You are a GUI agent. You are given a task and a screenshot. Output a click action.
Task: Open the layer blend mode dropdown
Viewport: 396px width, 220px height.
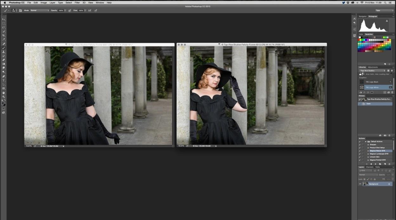pos(368,175)
